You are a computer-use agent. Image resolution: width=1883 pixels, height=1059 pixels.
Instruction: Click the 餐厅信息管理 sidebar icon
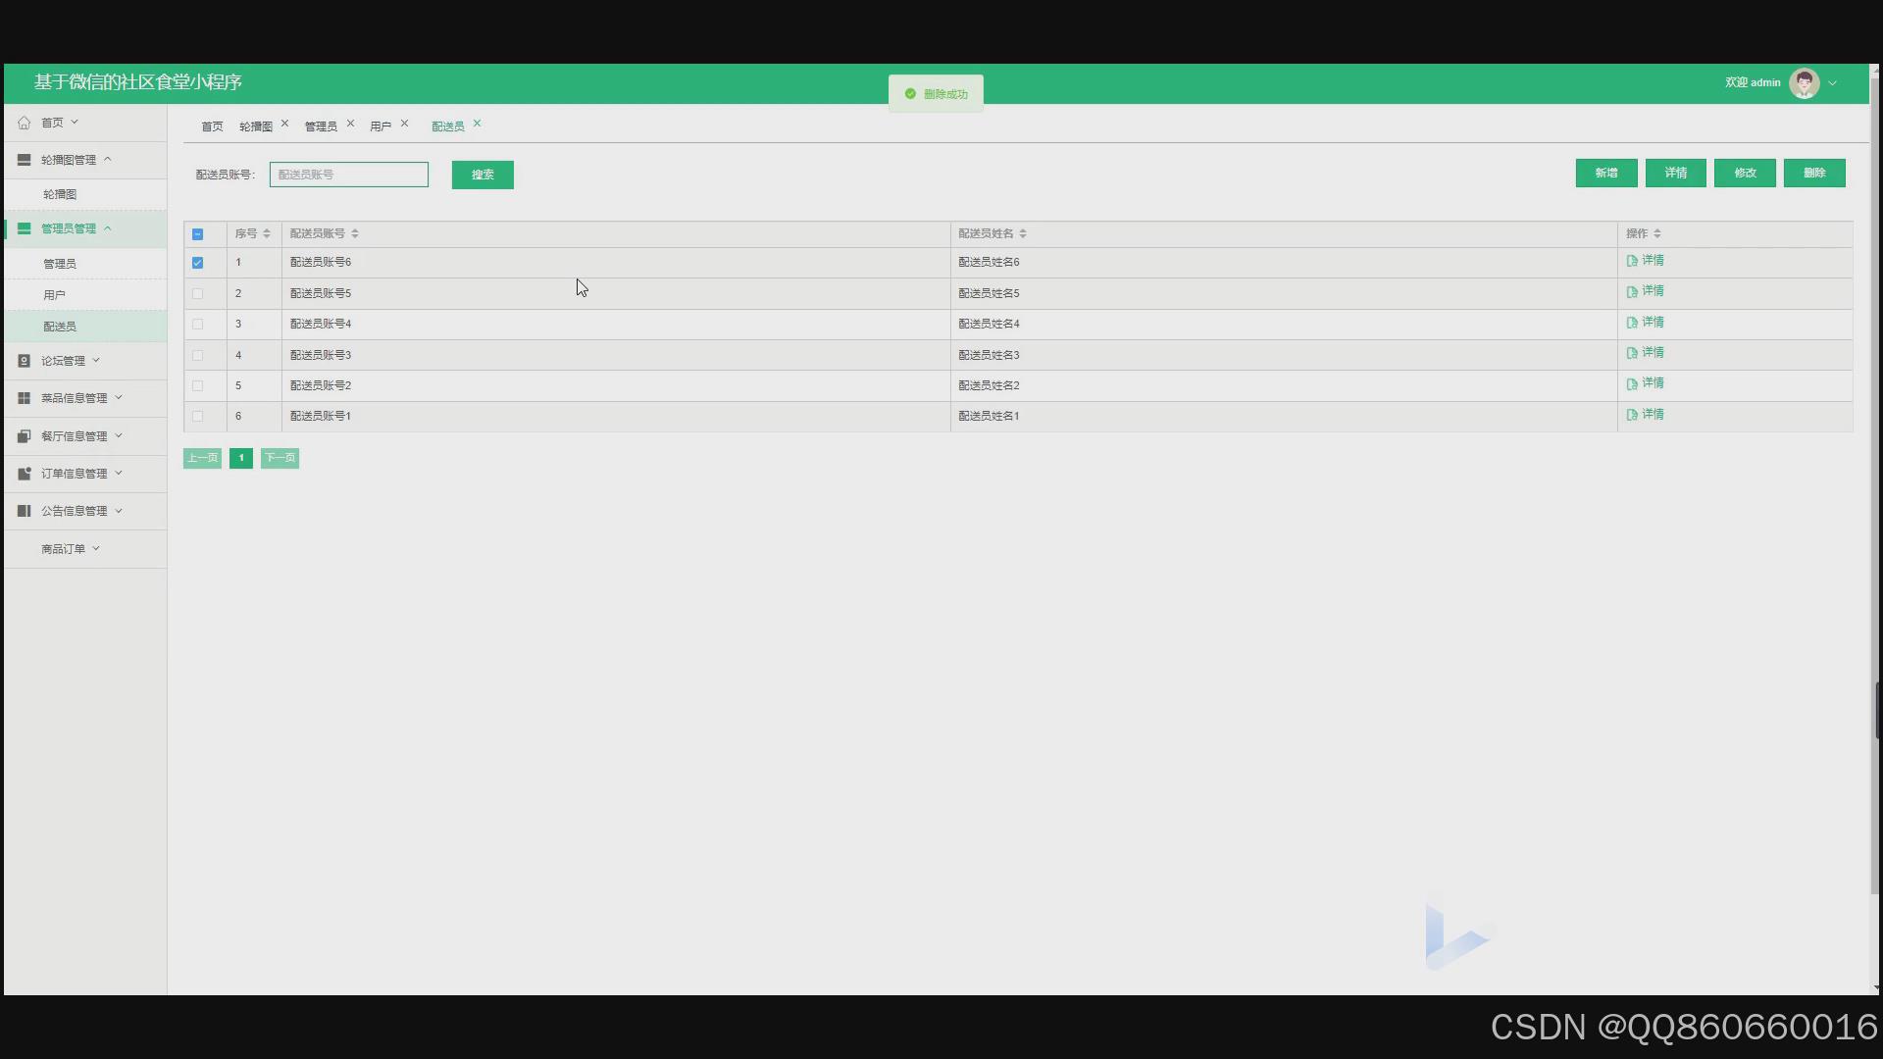[x=25, y=436]
